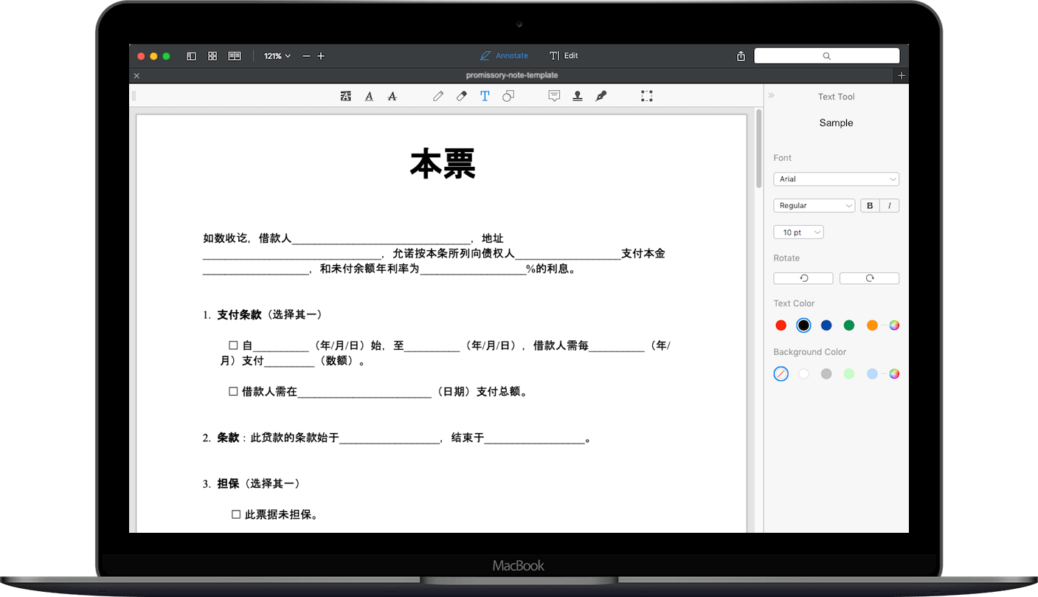Open the Regular font style dropdown
Viewport: 1038px width, 597px height.
point(814,206)
